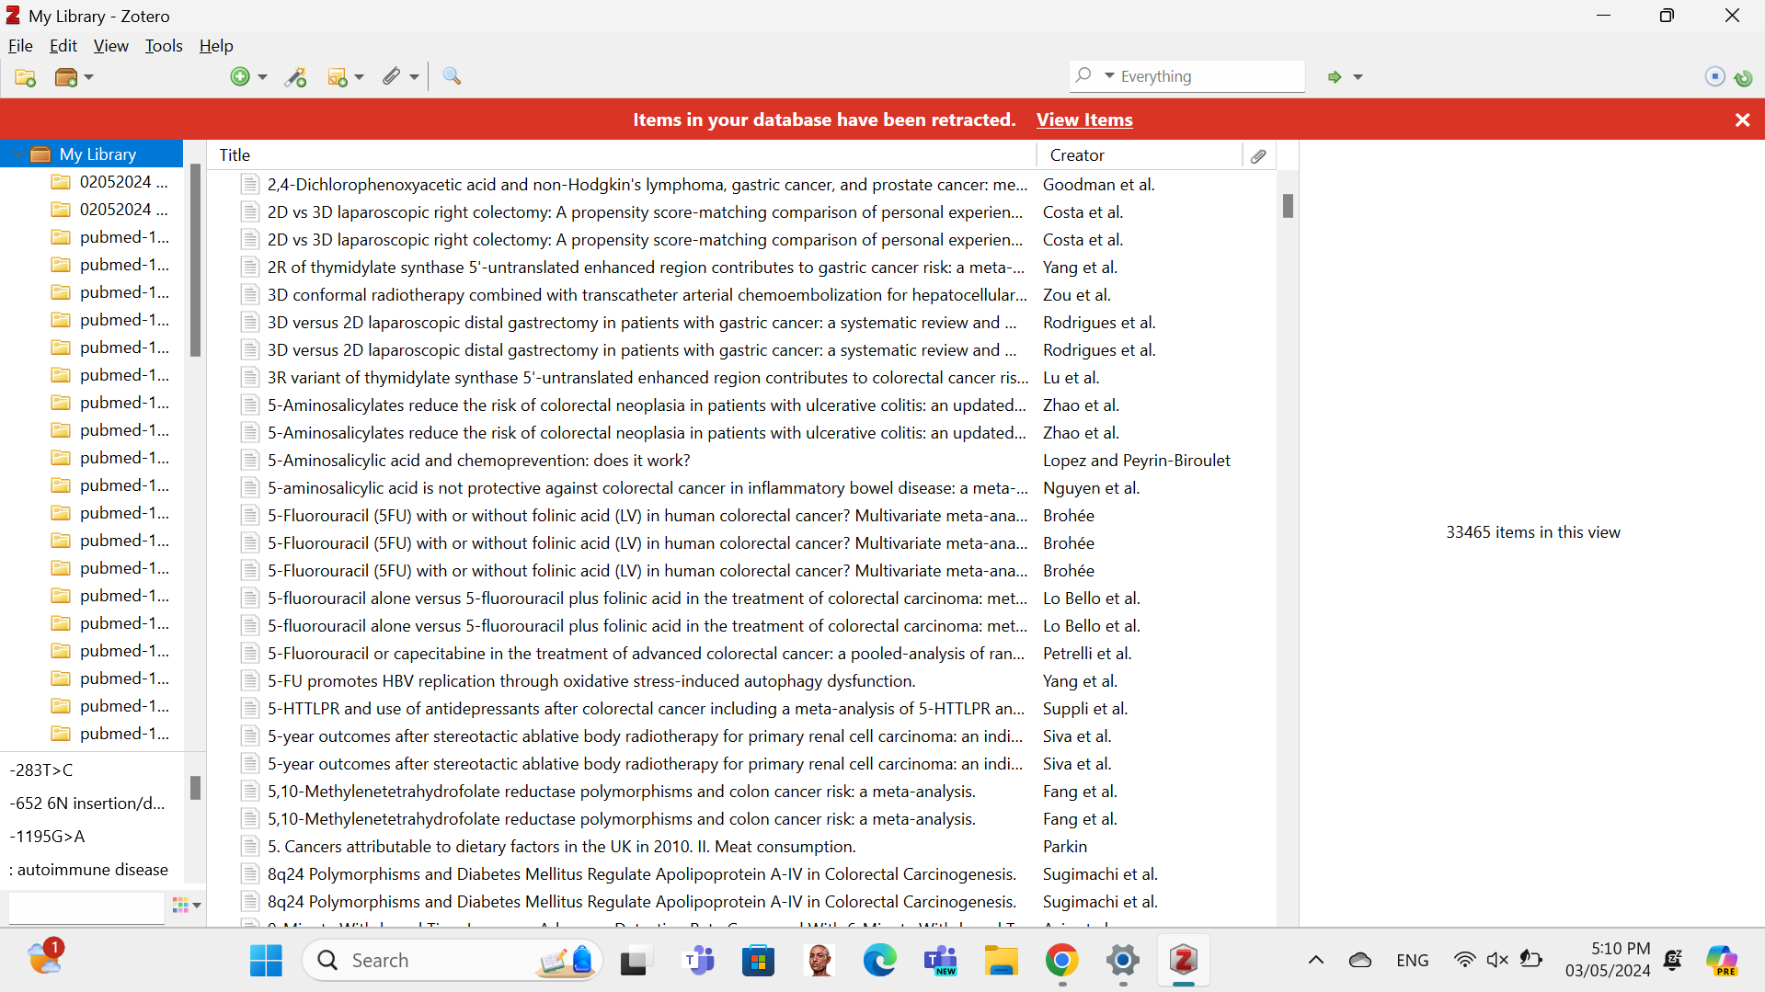
Task: Click the Zotero taskbar icon
Action: tap(1183, 961)
